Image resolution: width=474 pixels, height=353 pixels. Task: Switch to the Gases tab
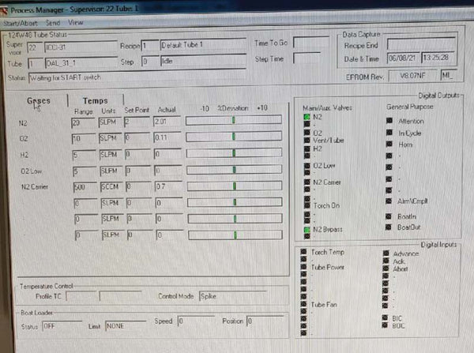point(39,100)
